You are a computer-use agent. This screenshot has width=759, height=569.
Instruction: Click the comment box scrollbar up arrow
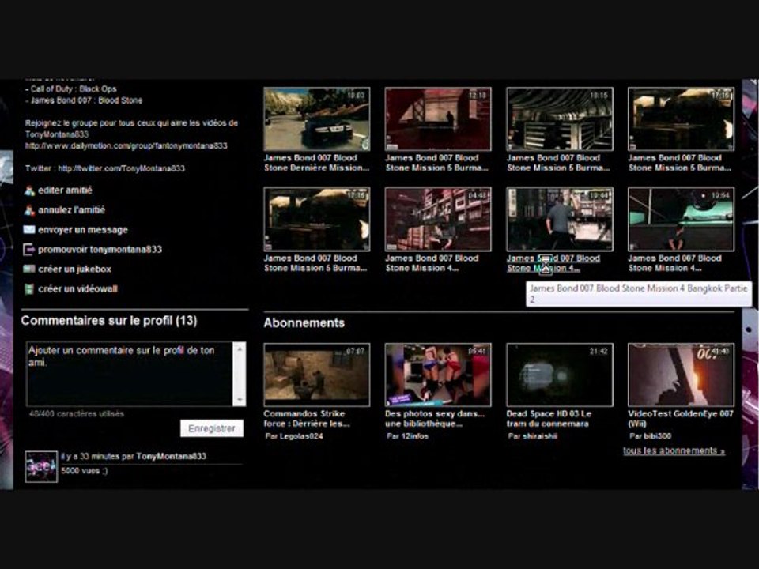240,348
